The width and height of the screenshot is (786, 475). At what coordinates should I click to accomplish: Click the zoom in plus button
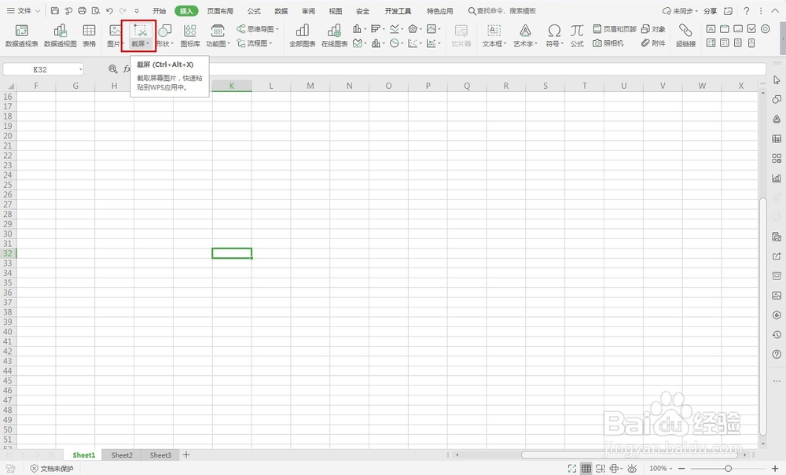[775, 469]
